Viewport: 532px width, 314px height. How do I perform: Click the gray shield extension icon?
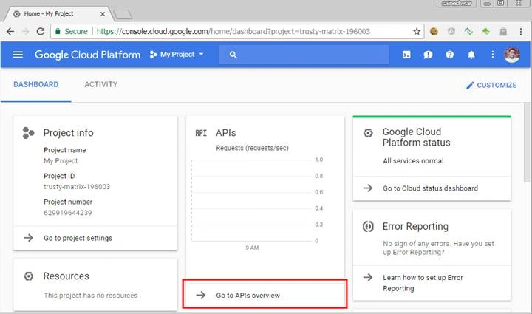point(451,32)
